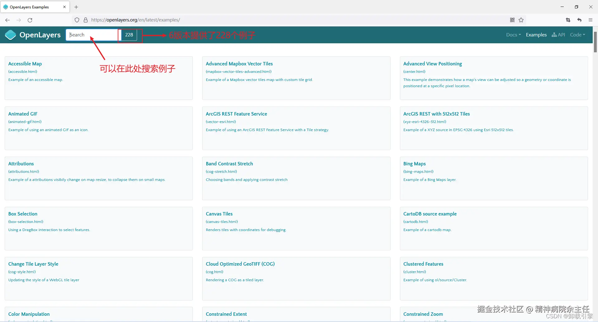Open the Canvas Tiles example
The image size is (598, 322).
coord(219,214)
